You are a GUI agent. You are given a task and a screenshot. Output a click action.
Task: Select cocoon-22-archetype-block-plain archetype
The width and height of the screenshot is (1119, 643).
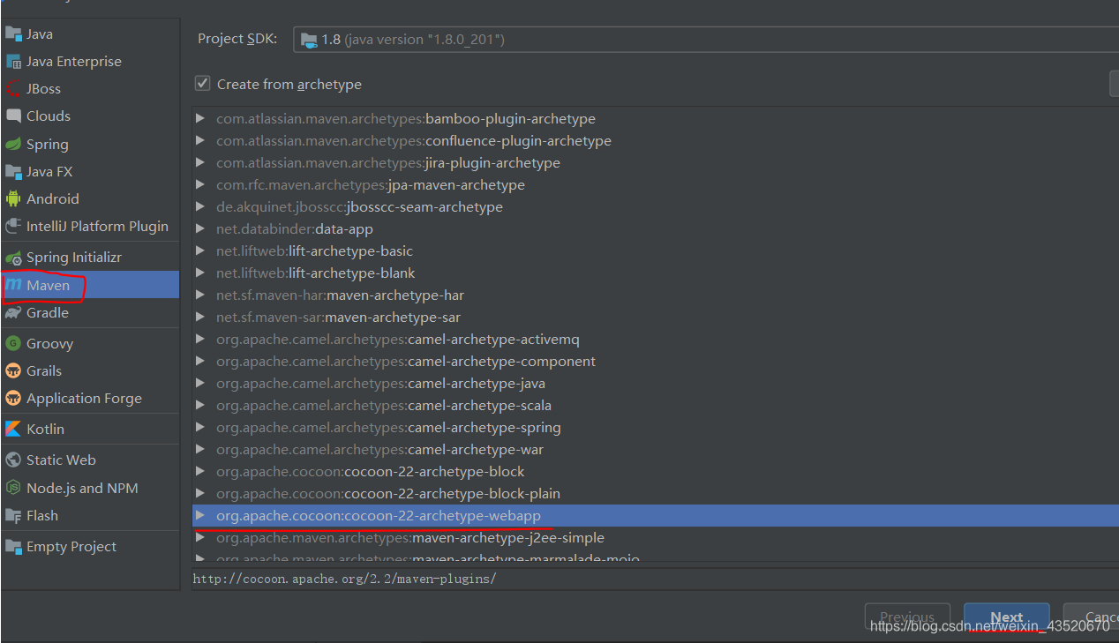pyautogui.click(x=656, y=493)
